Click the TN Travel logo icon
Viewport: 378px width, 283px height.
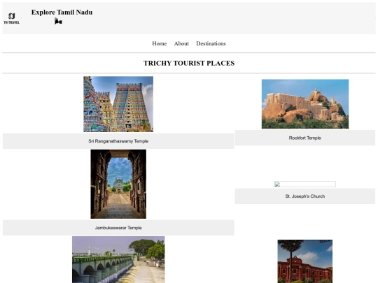tap(12, 18)
